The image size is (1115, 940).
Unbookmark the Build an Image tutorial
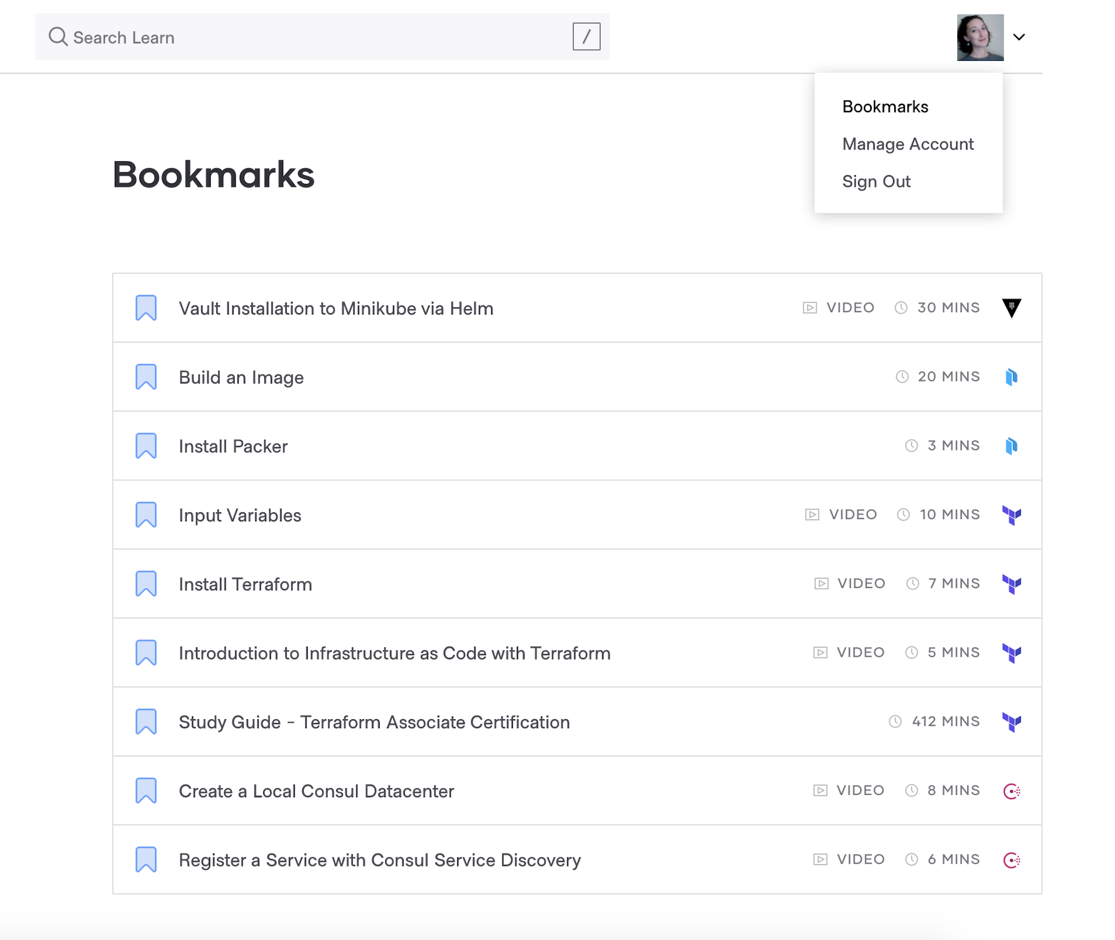146,377
